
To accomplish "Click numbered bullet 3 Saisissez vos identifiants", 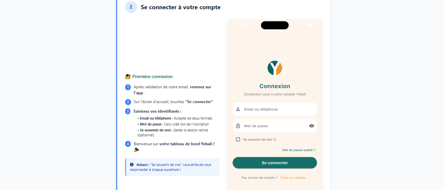I will tap(128, 111).
